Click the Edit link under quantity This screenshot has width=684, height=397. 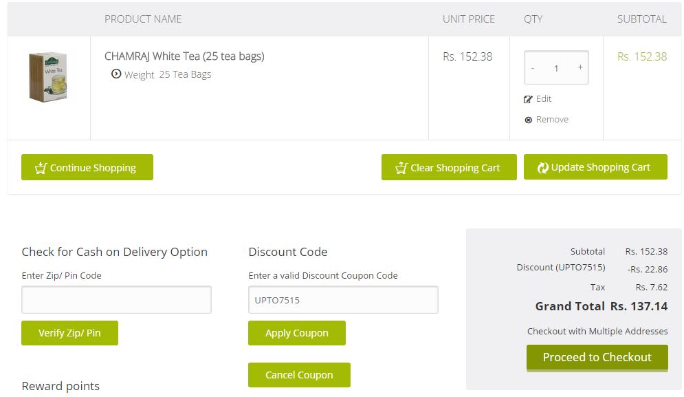tap(544, 99)
